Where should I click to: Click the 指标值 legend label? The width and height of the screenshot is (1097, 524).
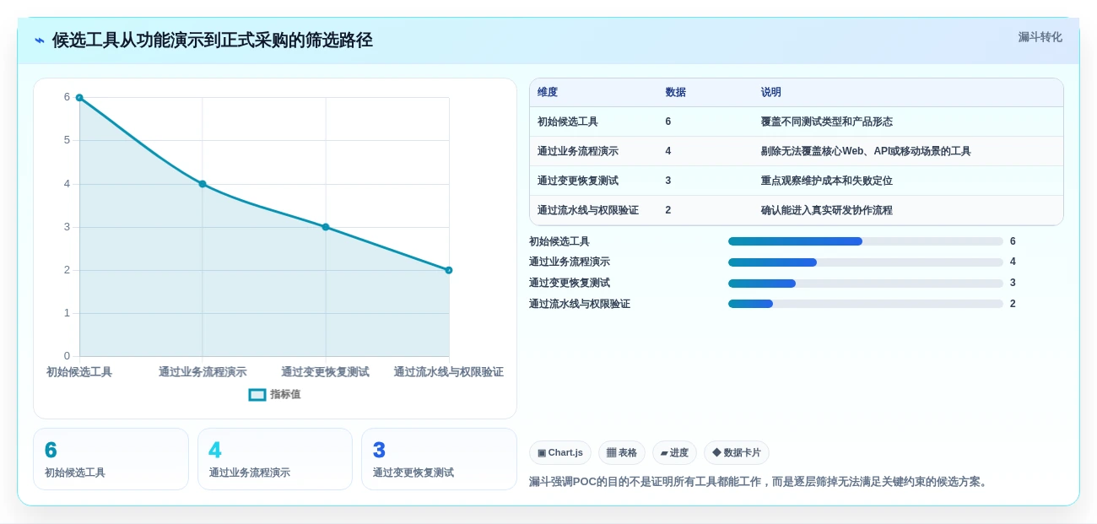coord(285,394)
